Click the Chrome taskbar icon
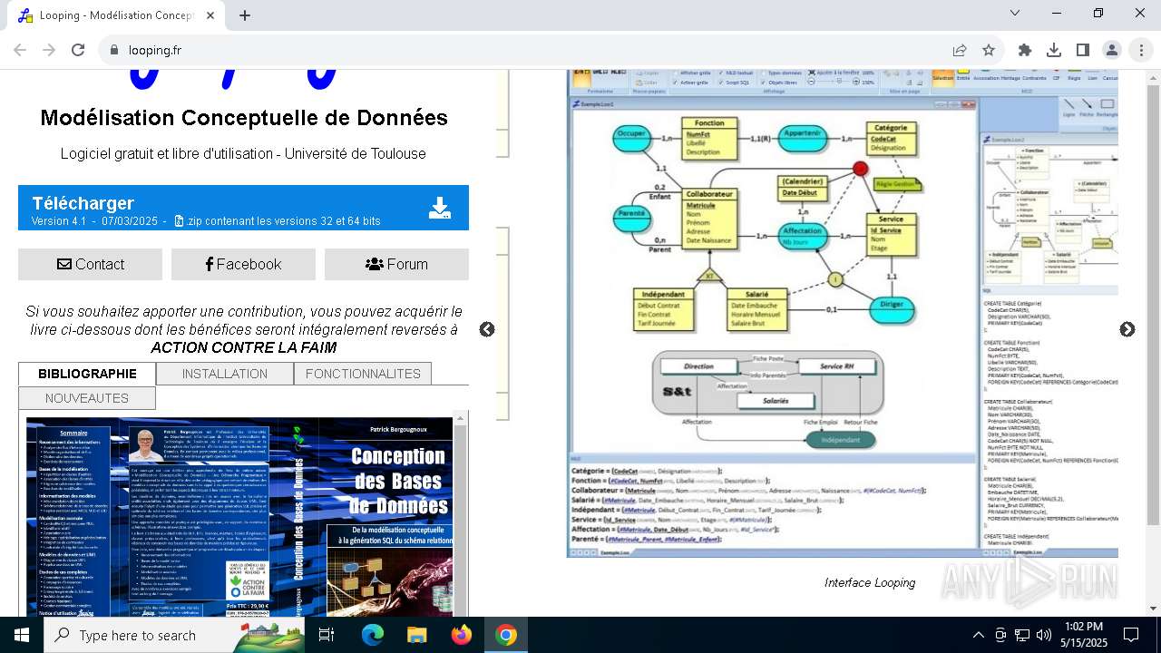Image resolution: width=1161 pixels, height=653 pixels. 506,635
